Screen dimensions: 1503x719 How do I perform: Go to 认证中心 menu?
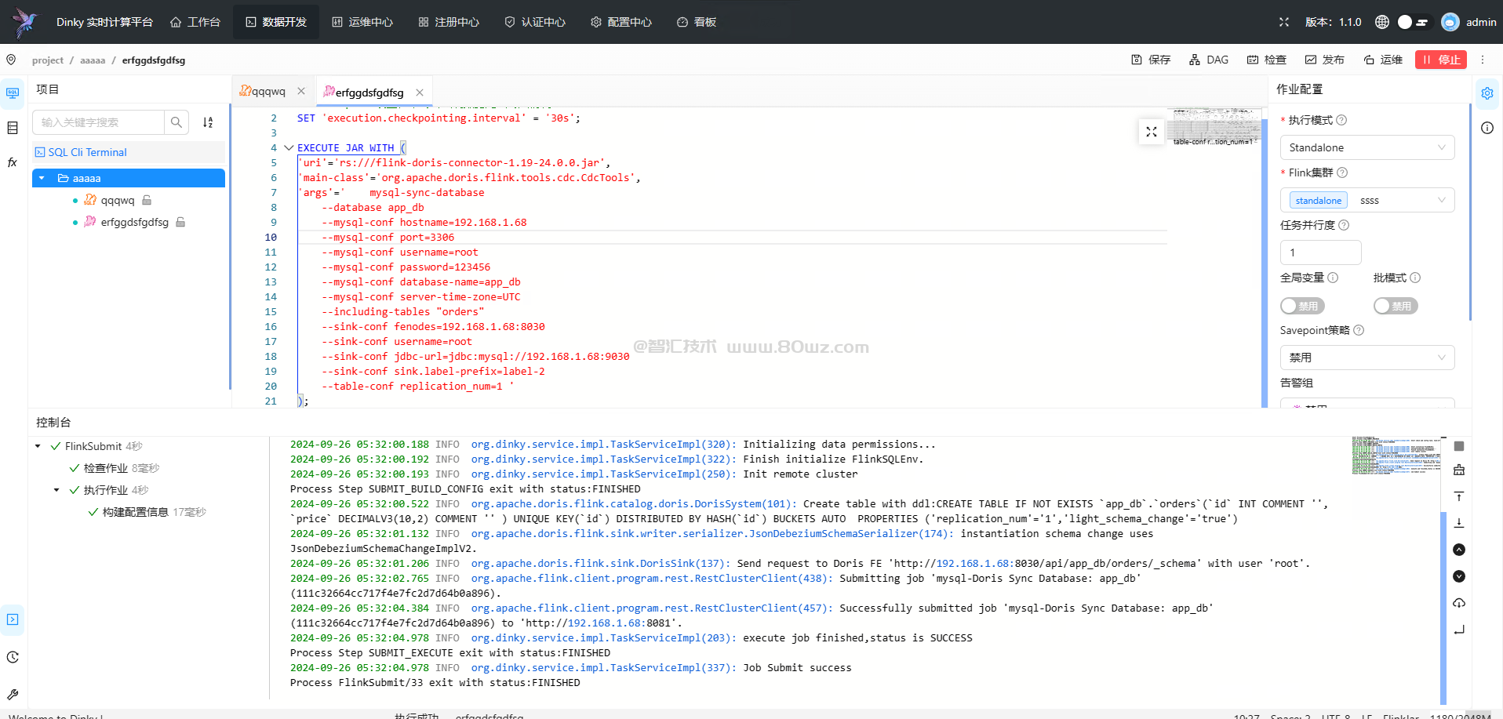pyautogui.click(x=535, y=22)
